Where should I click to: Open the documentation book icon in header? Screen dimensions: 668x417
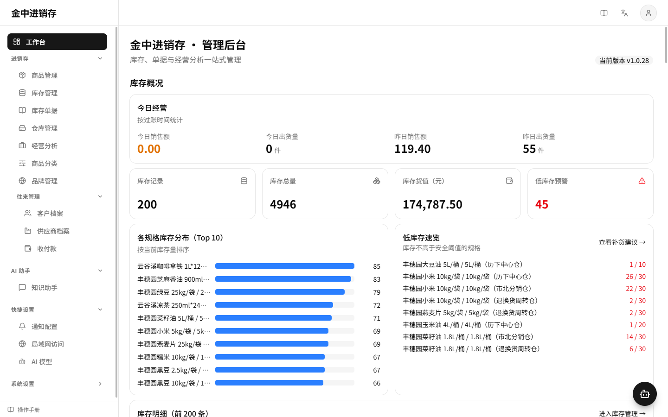point(604,13)
